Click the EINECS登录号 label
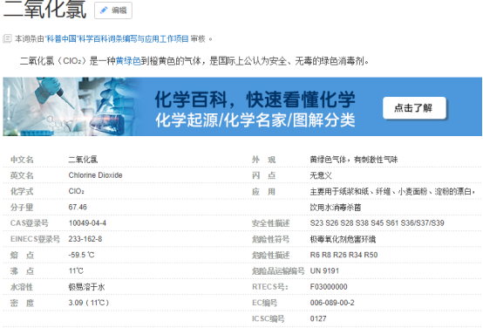This screenshot has height=328, width=483. click(x=35, y=239)
